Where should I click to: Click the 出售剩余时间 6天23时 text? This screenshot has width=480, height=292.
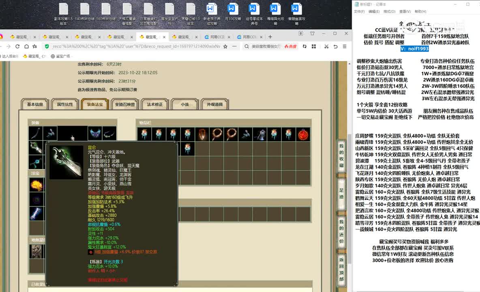[99, 64]
